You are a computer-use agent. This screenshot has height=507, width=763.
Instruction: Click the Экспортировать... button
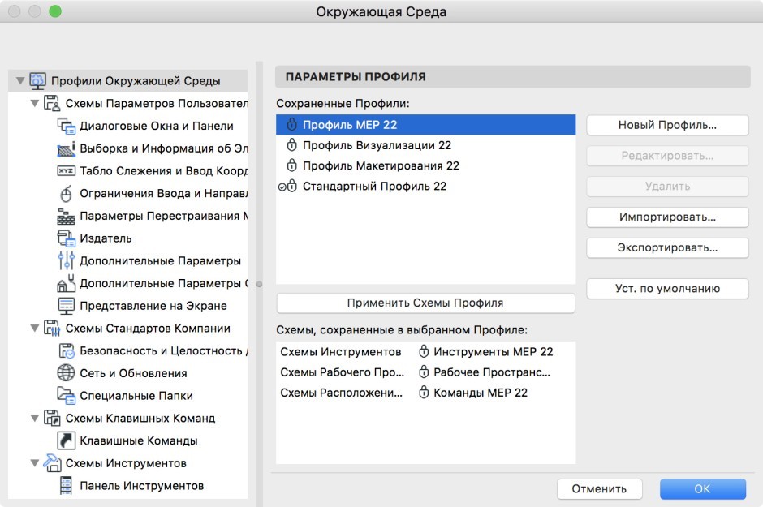click(667, 247)
